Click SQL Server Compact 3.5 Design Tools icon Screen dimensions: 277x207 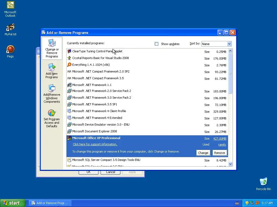tap(69, 160)
